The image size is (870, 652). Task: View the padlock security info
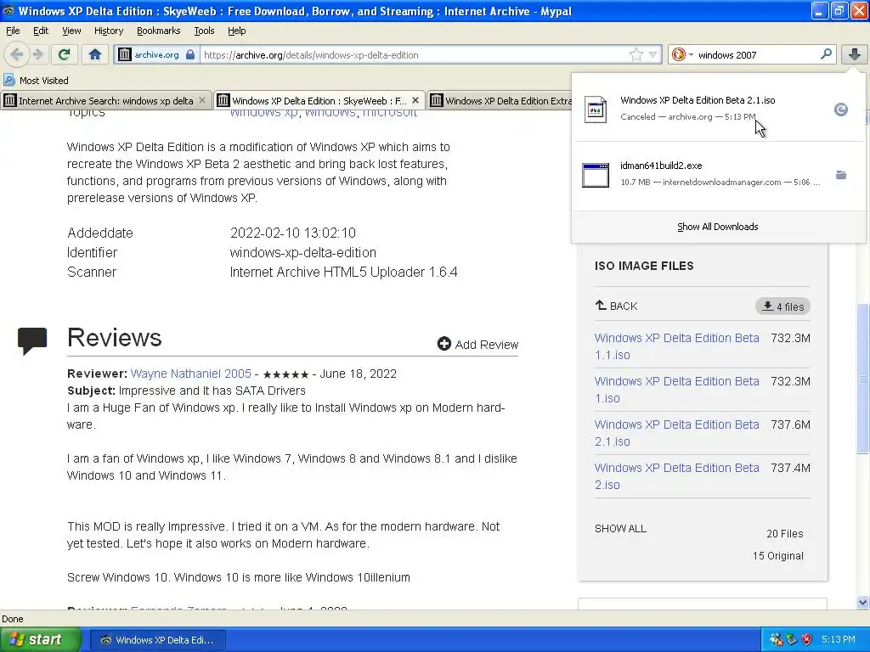click(x=190, y=54)
